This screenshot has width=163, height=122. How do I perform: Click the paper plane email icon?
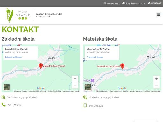point(123,3)
